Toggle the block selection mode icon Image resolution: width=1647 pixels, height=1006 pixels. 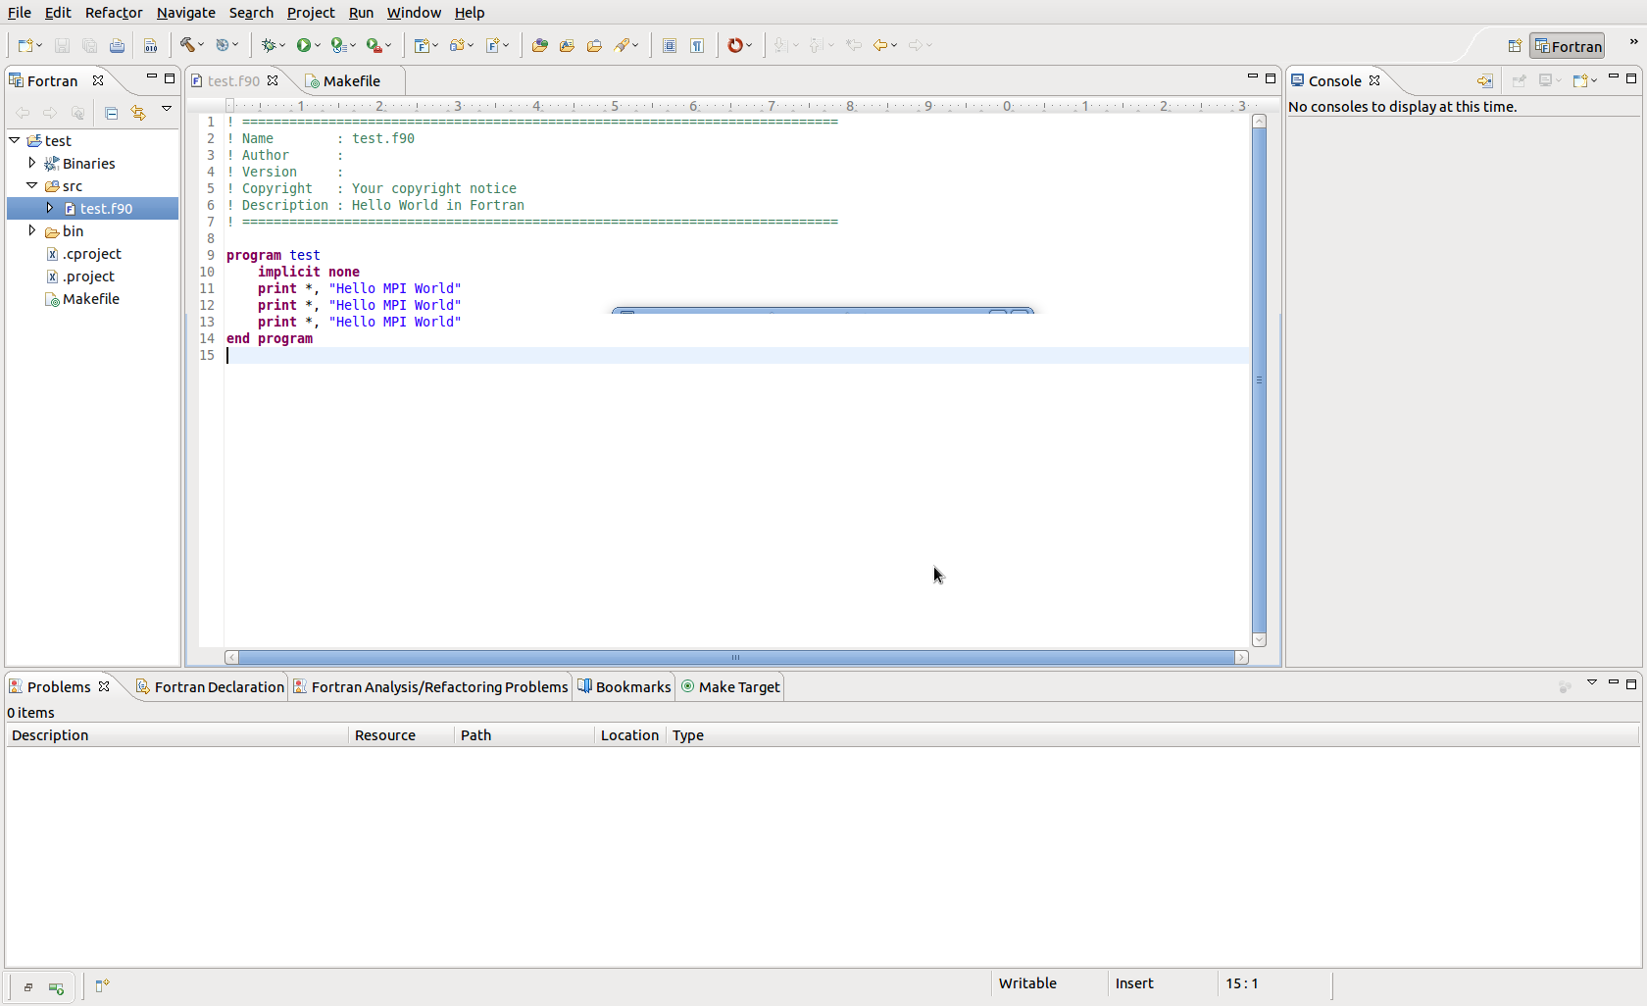point(669,46)
